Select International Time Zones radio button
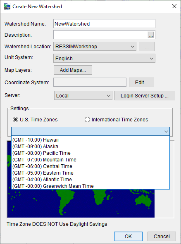Image resolution: width=181 pixels, height=244 pixels. pos(87,120)
